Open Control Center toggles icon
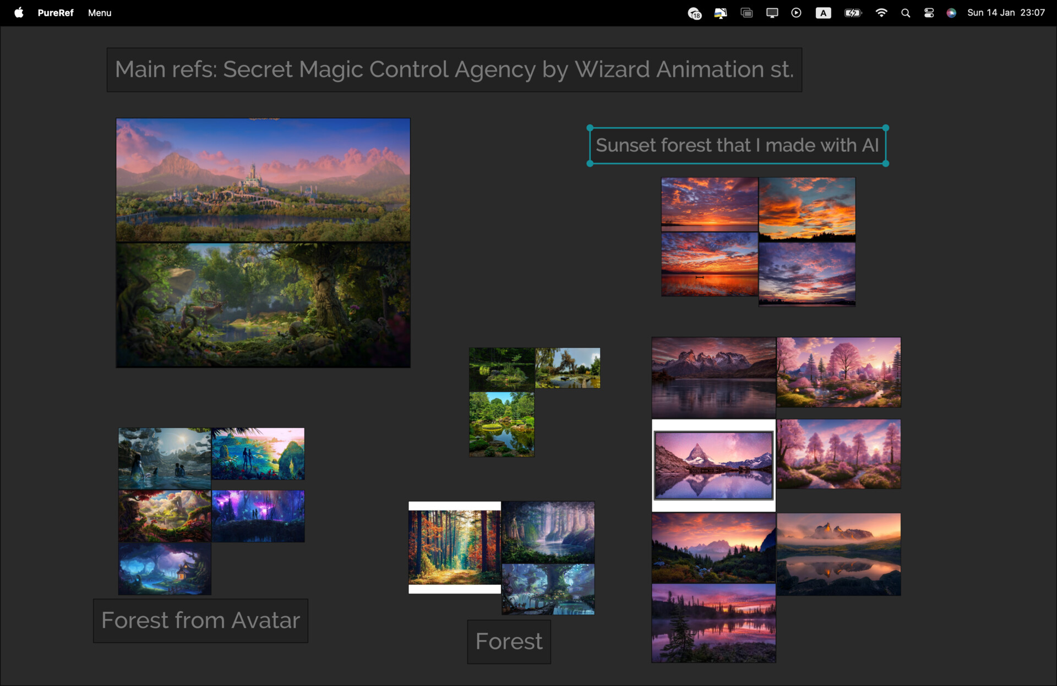The width and height of the screenshot is (1057, 686). [x=929, y=13]
